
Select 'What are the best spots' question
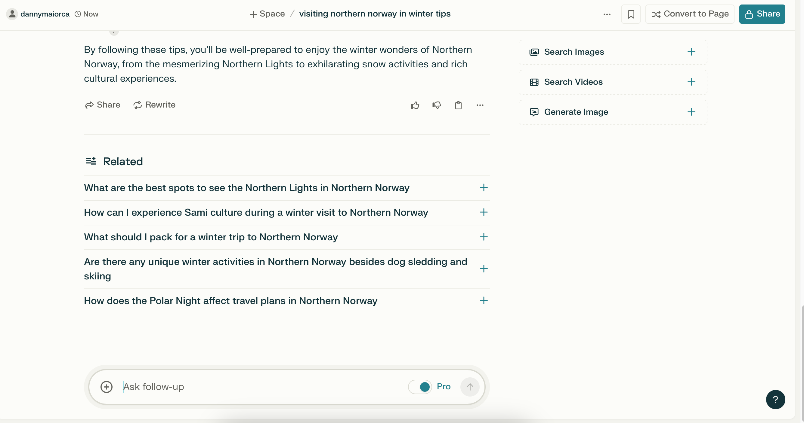pyautogui.click(x=246, y=188)
